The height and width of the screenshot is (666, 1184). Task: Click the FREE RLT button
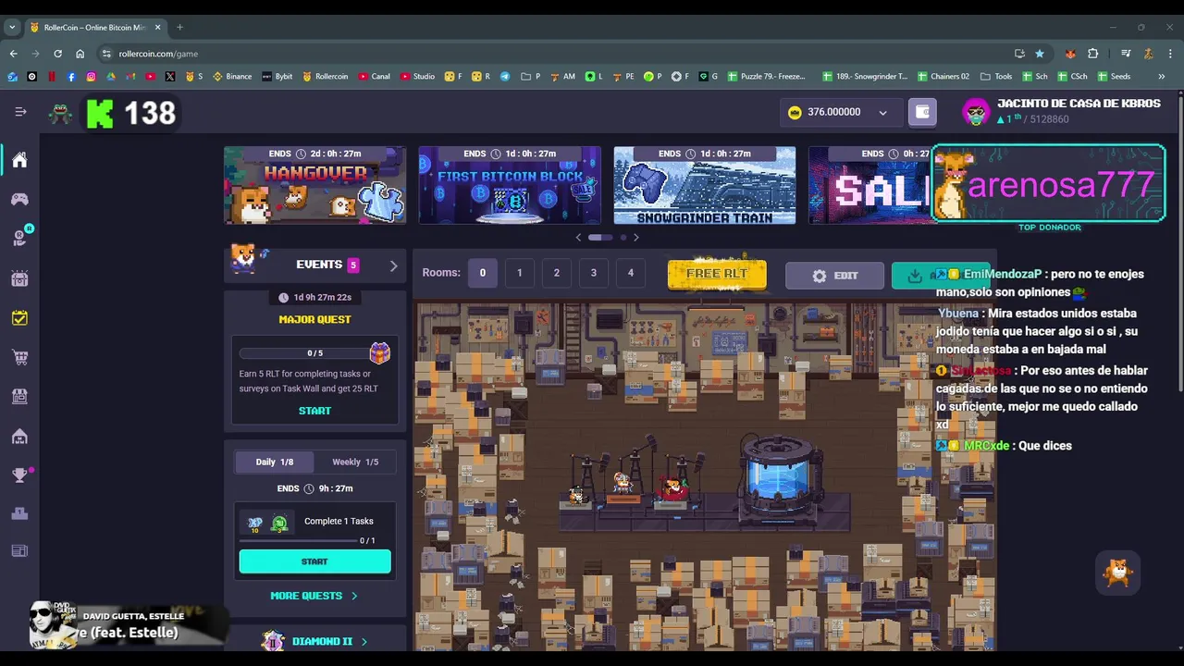(x=717, y=274)
